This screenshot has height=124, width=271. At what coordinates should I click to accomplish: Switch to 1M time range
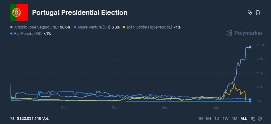pyautogui.click(x=235, y=119)
